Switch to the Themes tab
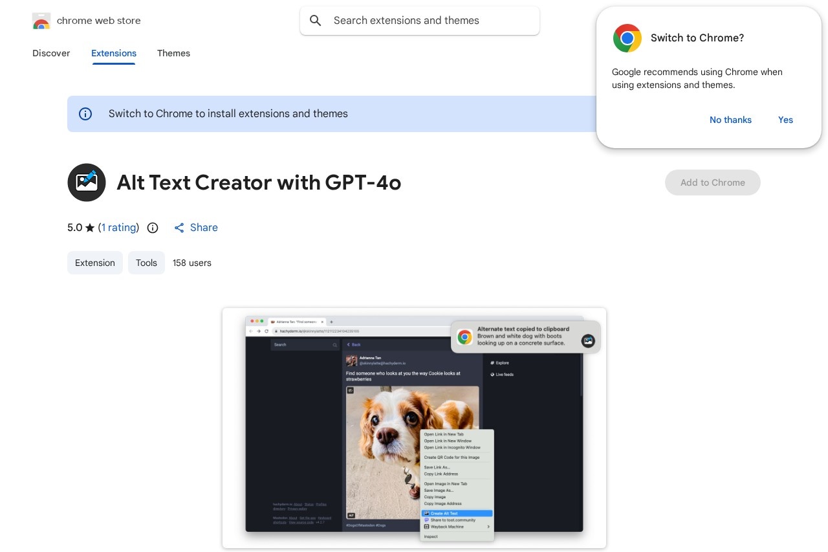This screenshot has height=552, width=828. point(173,54)
